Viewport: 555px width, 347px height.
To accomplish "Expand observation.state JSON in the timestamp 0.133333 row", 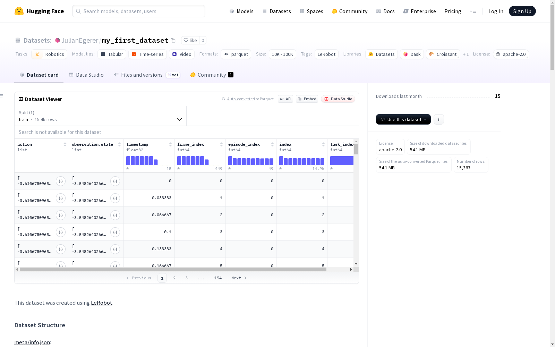I will point(115,249).
